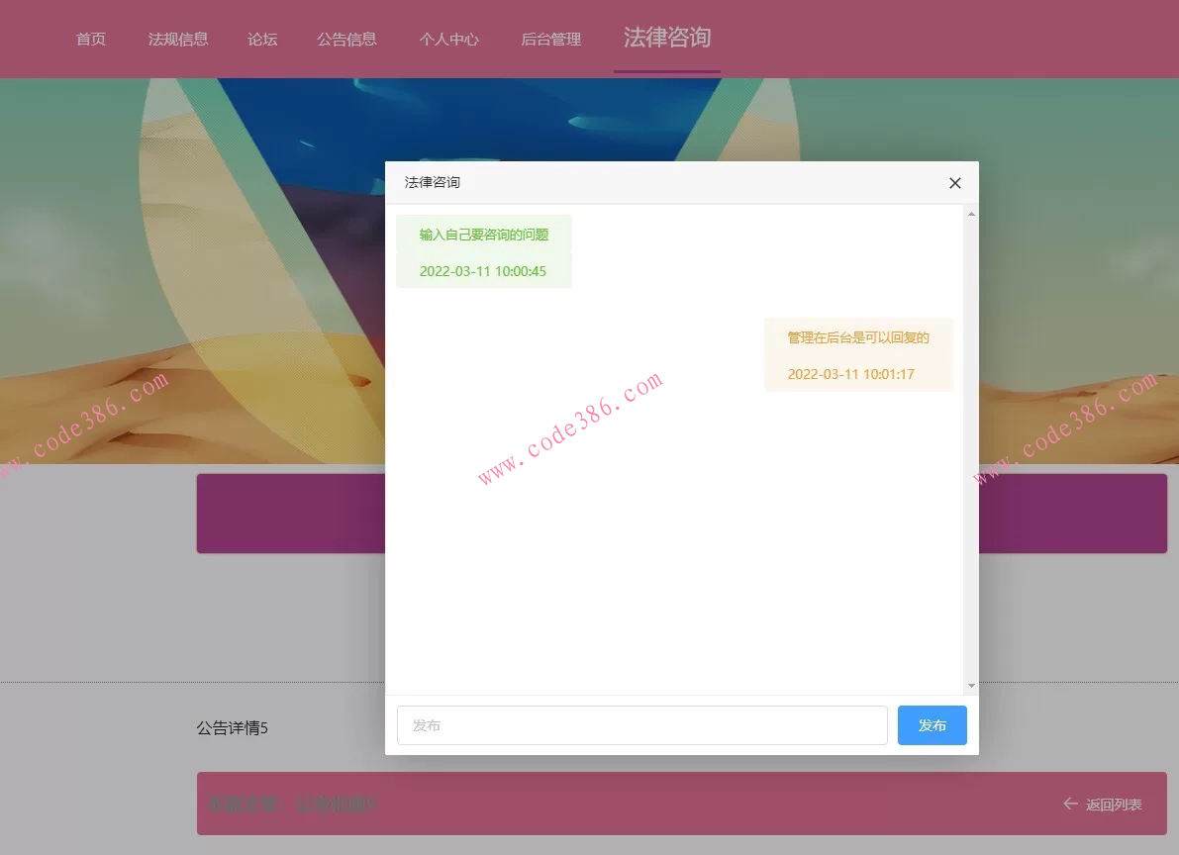
Task: Click the 公告详情5 text
Action: click(x=233, y=728)
